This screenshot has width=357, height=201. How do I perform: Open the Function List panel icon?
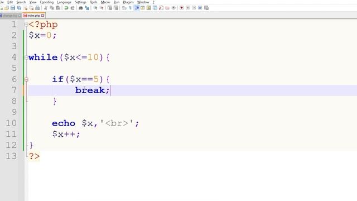(x=161, y=8)
